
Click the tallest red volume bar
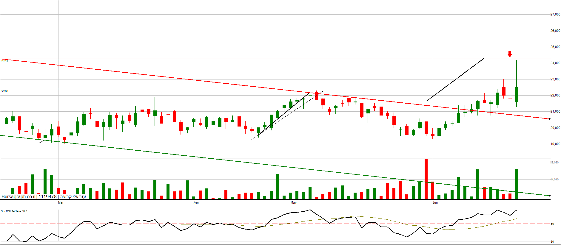pyautogui.click(x=426, y=179)
